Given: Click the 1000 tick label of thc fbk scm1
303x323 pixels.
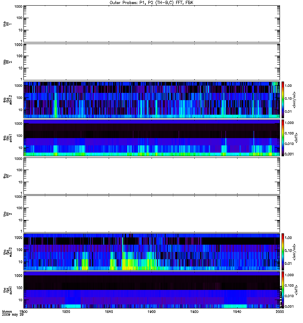Looking at the screenshot, I should click(x=18, y=276).
